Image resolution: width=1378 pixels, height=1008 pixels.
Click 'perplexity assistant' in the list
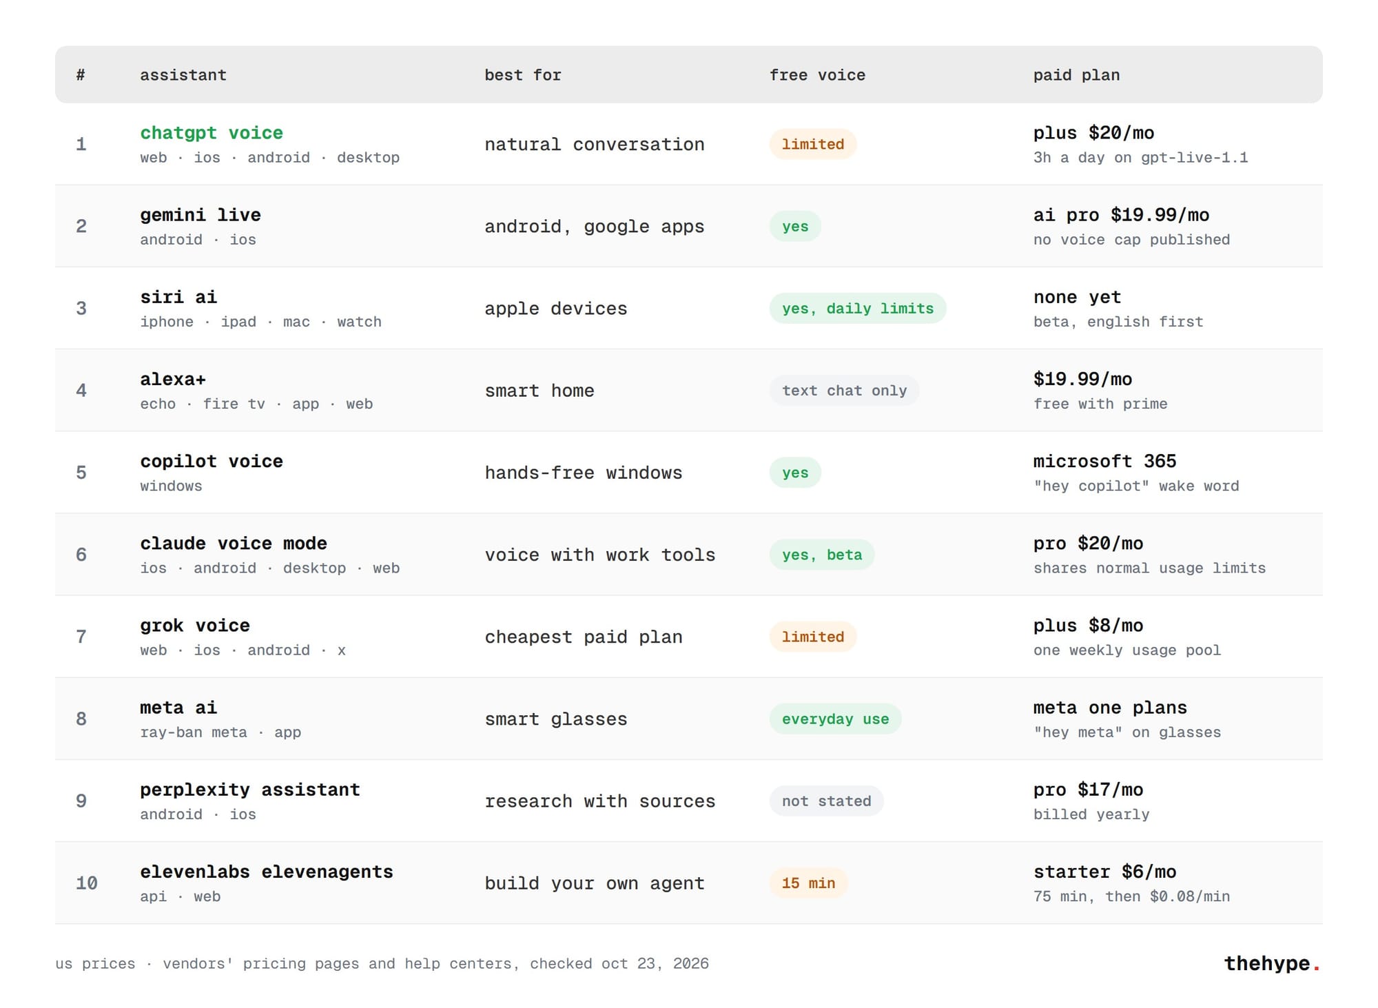pyautogui.click(x=250, y=790)
